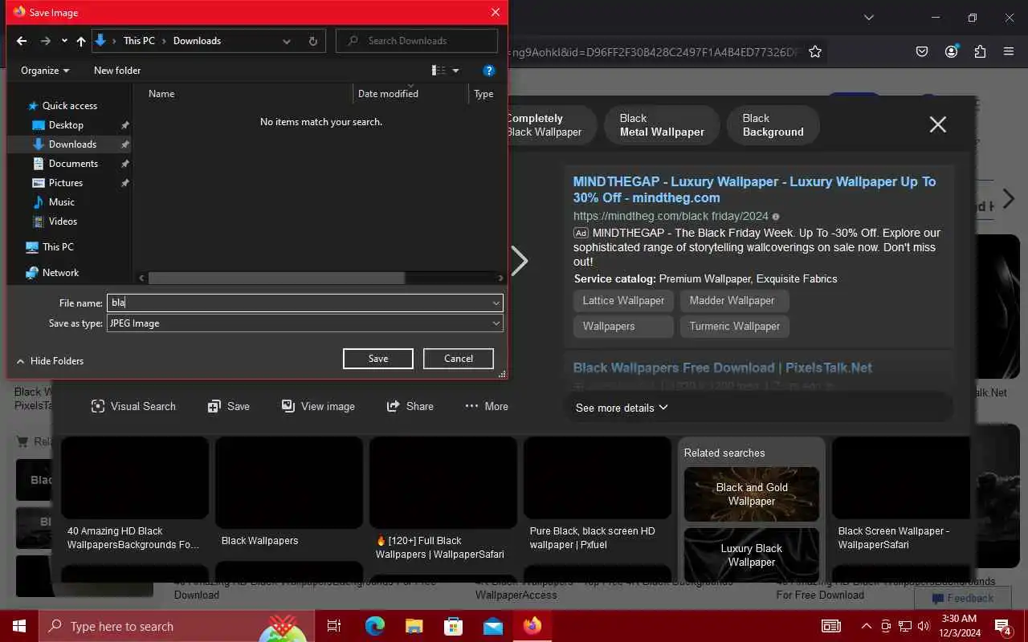Click View image
This screenshot has width=1028, height=642.
318,407
